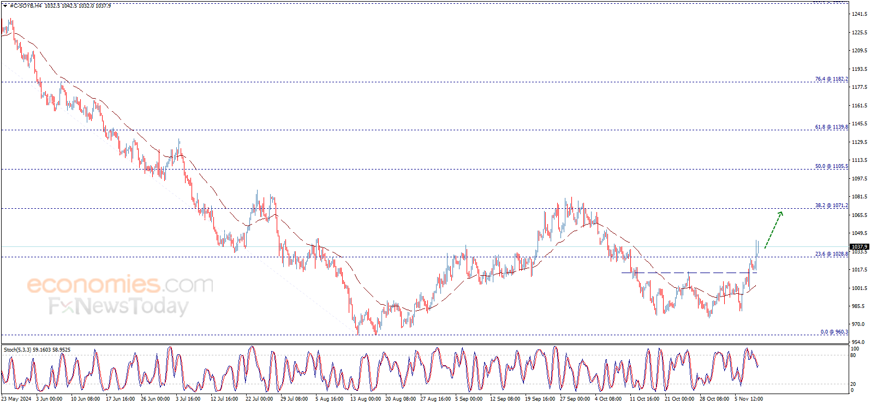Click price axis value 1017.5
The width and height of the screenshot is (871, 405).
click(x=860, y=270)
